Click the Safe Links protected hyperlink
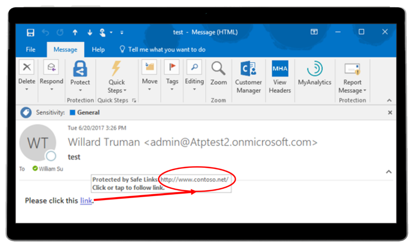This screenshot has height=247, width=412. 86,200
